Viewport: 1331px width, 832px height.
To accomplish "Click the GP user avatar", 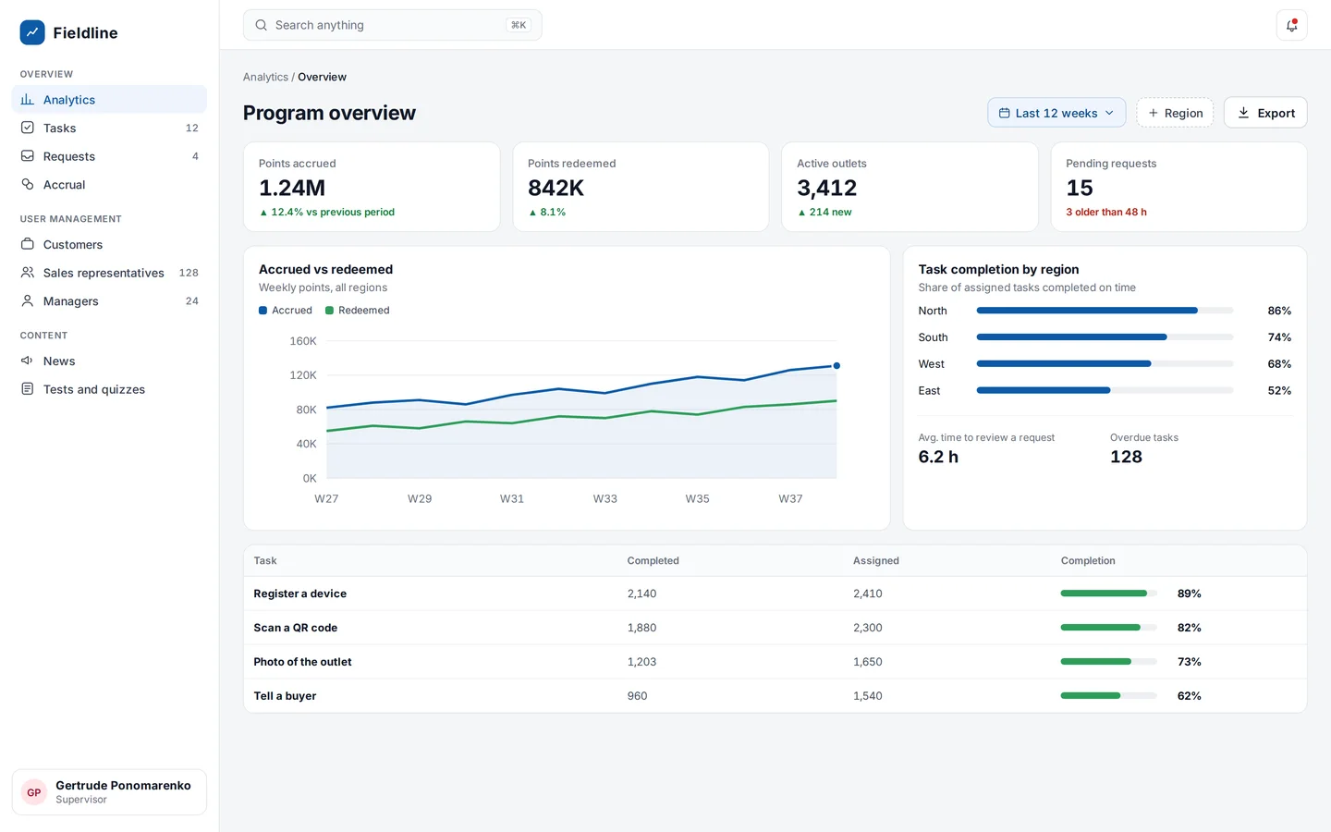I will [x=34, y=792].
